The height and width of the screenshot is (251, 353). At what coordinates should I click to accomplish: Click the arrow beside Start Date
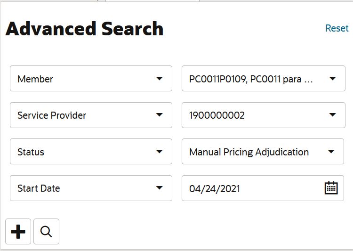coord(160,188)
